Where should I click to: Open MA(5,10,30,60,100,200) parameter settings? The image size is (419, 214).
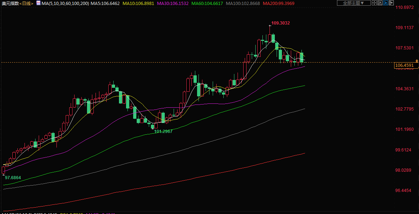click(65, 4)
